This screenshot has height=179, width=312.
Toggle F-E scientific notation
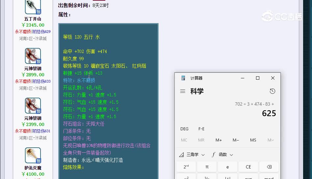click(x=201, y=129)
